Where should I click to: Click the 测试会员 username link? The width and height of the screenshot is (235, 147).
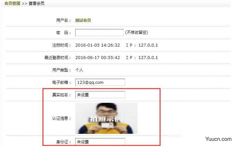pyautogui.click(x=83, y=20)
